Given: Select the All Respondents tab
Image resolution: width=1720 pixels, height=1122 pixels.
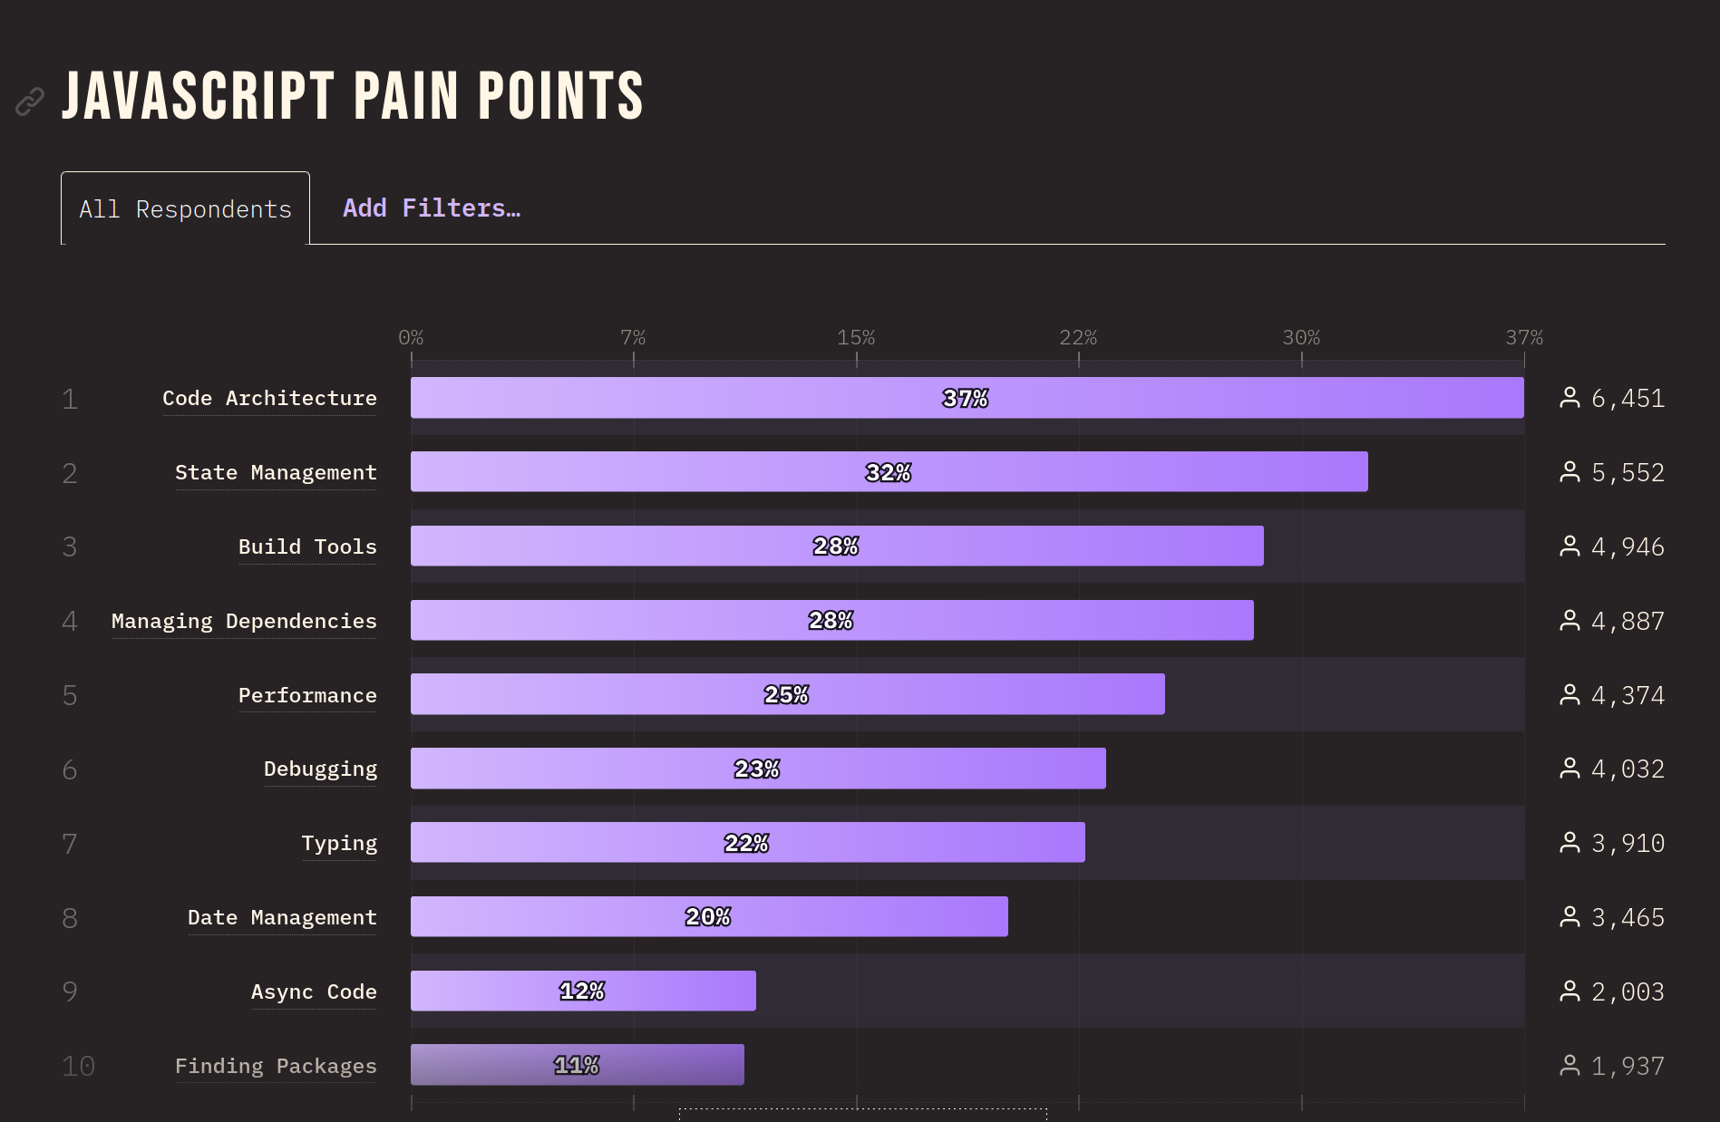Looking at the screenshot, I should [185, 209].
